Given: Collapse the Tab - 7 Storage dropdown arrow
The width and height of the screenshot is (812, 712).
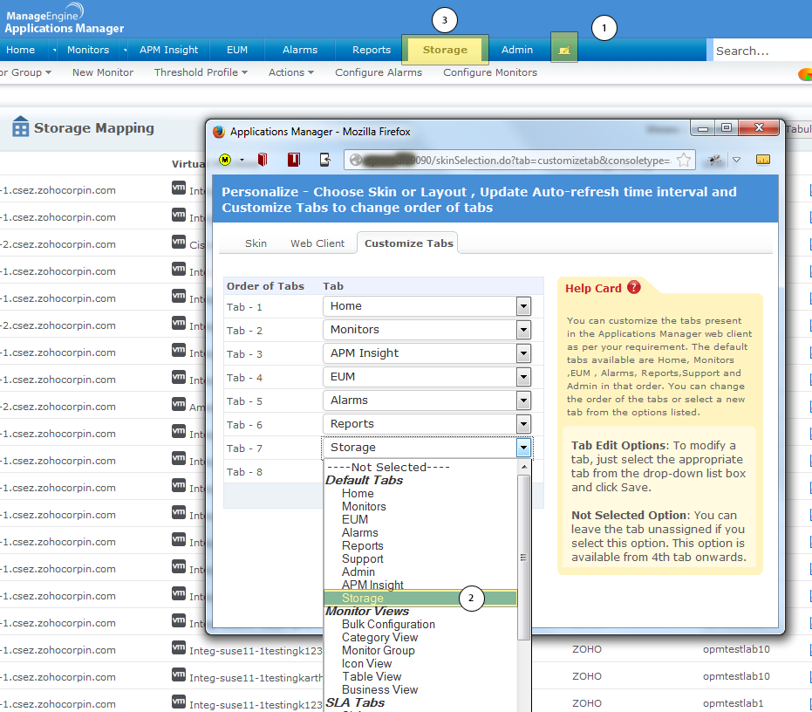Looking at the screenshot, I should (523, 448).
